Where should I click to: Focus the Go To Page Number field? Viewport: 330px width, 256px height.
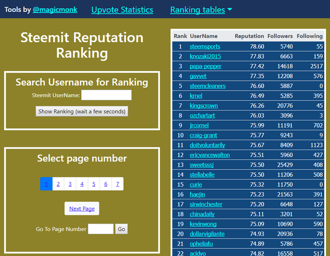coord(101,229)
